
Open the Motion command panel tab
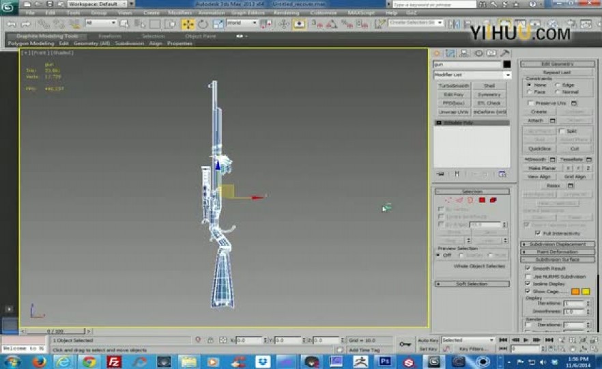pos(478,53)
